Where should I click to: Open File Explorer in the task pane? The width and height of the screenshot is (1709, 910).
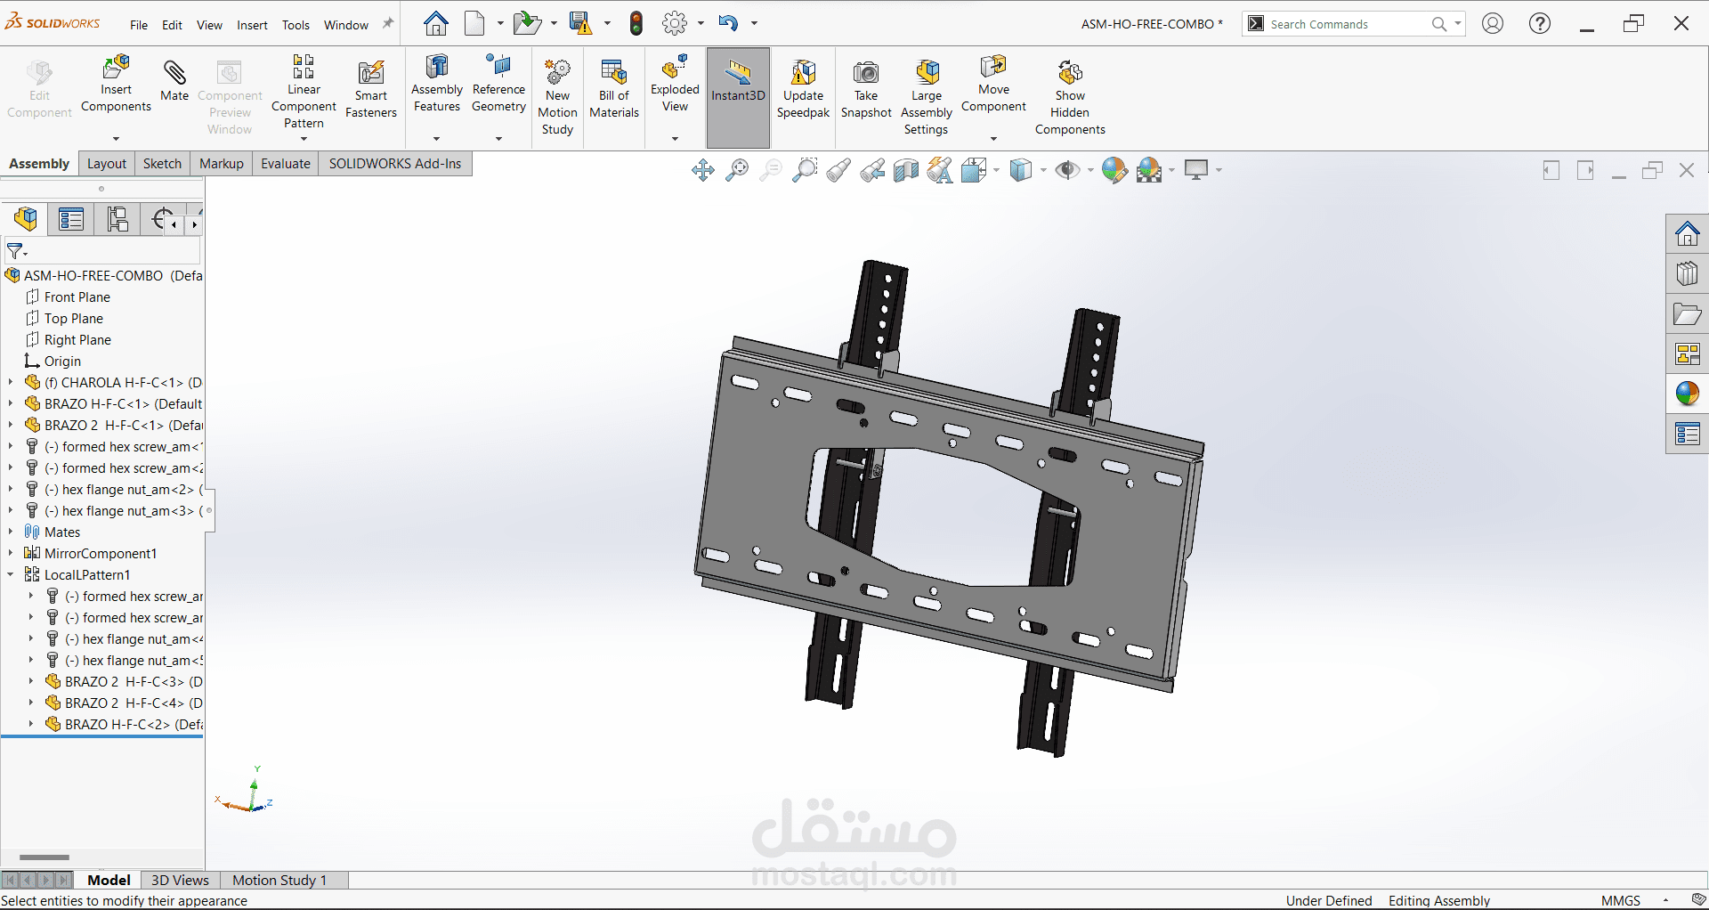point(1687,314)
